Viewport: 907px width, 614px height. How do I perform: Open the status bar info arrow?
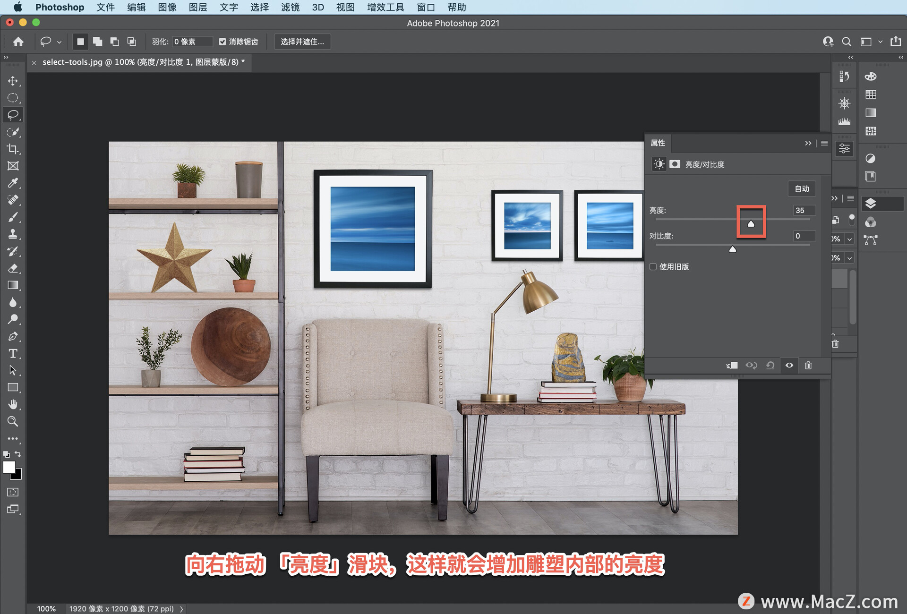[181, 609]
